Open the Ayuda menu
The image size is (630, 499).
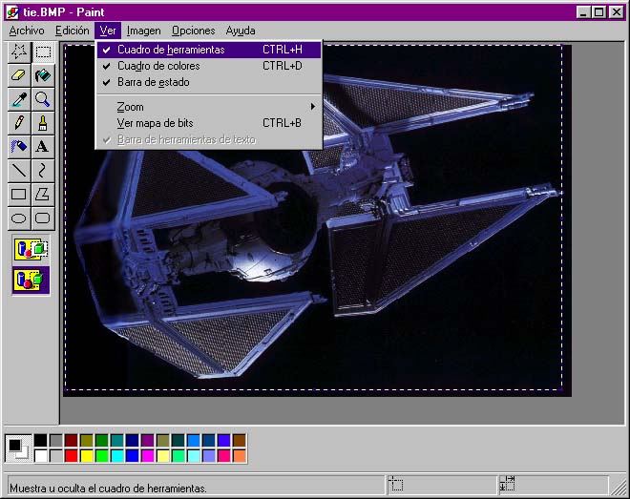pyautogui.click(x=241, y=31)
